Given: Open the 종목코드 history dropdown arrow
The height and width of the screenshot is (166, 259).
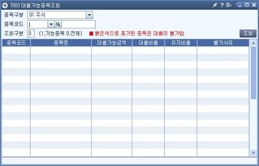Looking at the screenshot, I should point(51,25).
